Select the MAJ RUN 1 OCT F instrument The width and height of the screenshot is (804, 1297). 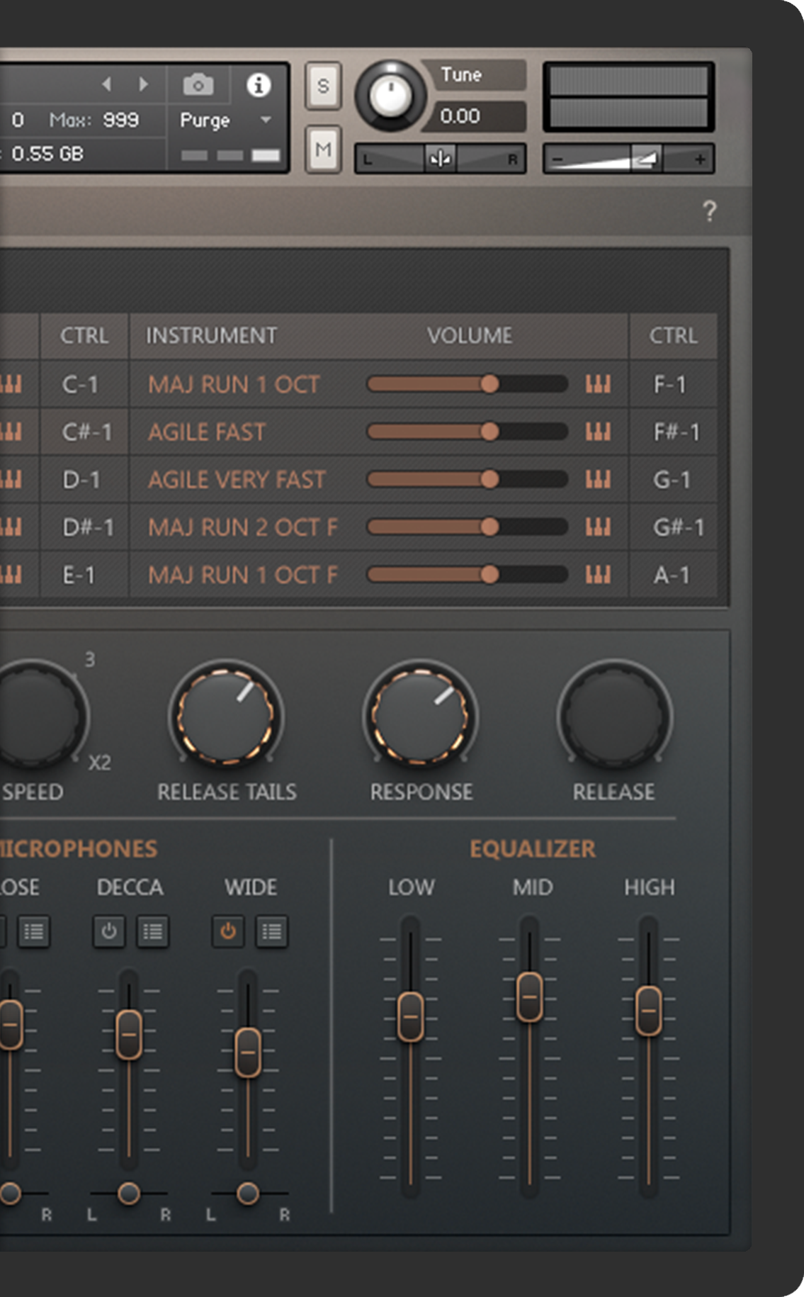(x=242, y=575)
